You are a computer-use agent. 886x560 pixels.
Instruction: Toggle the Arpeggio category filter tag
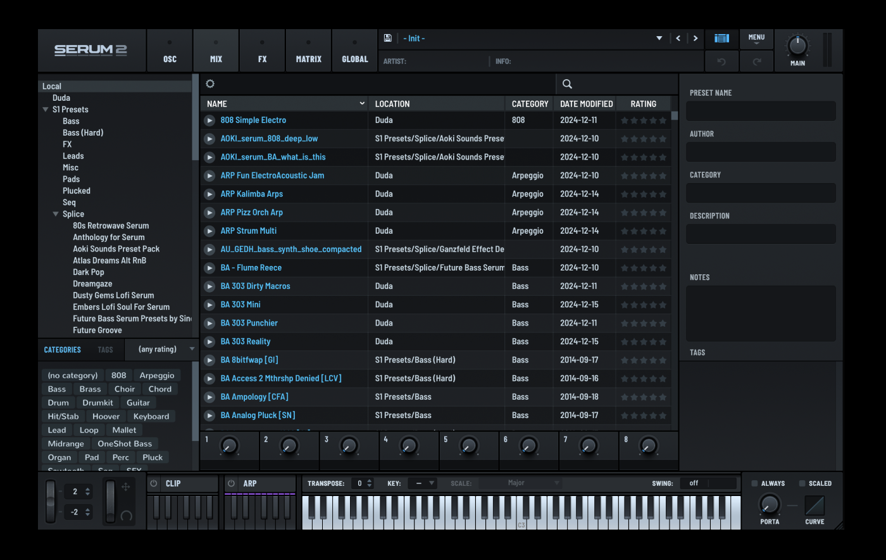click(x=157, y=376)
